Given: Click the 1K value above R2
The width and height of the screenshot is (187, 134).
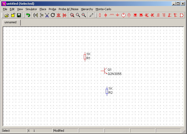Looking at the screenshot, I should coord(111,89).
